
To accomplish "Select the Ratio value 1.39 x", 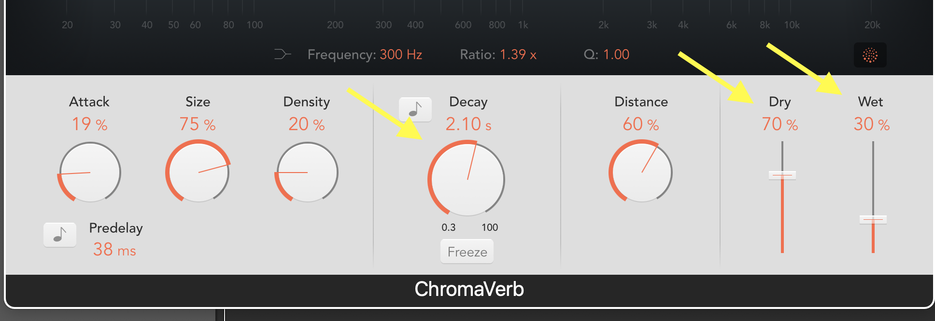I will [518, 54].
